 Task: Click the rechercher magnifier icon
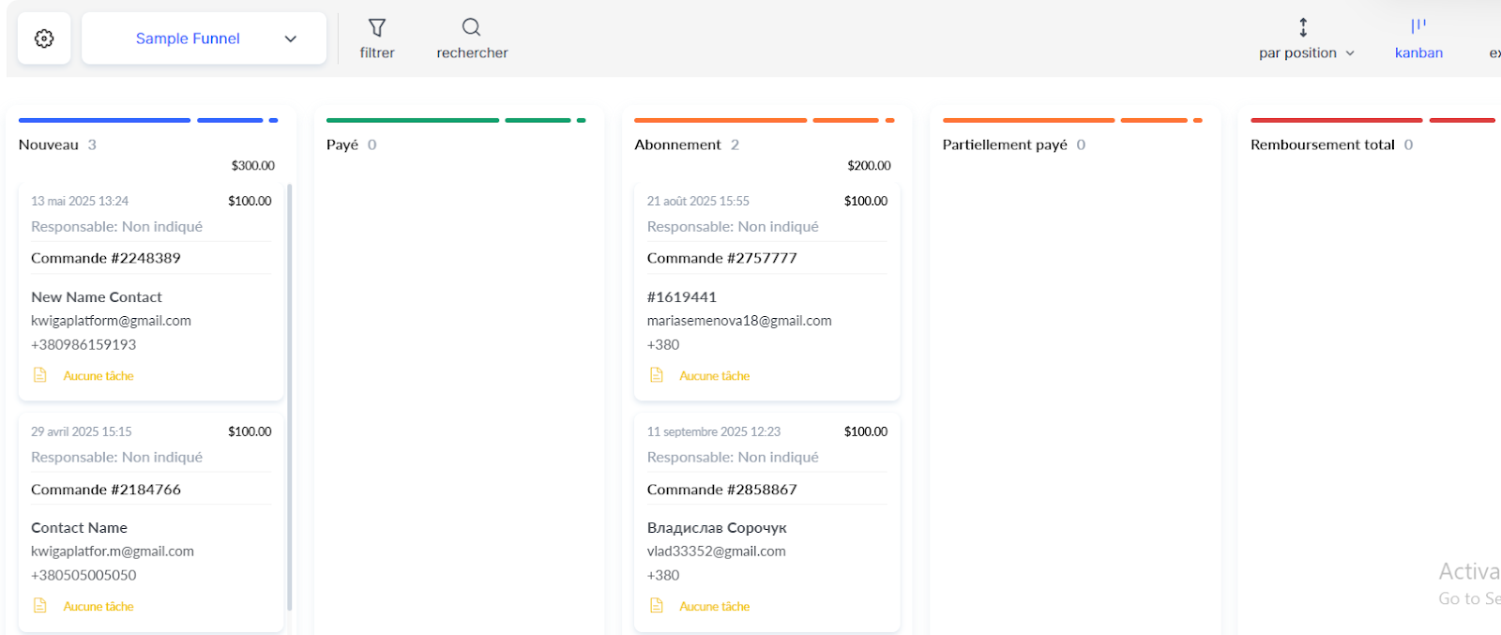(x=471, y=27)
